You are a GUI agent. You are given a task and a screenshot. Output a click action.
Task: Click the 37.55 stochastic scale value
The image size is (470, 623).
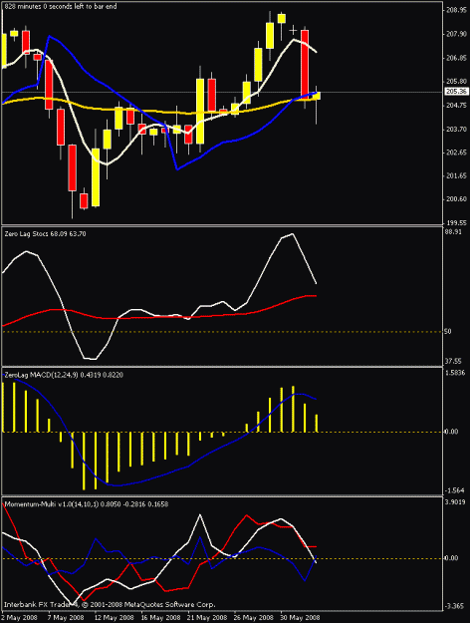[x=453, y=361]
